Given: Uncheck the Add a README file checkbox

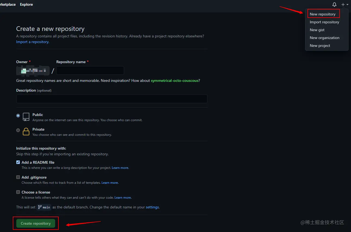Looking at the screenshot, I should [18, 162].
